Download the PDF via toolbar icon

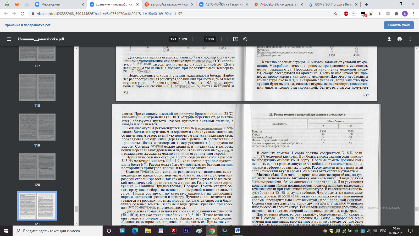pos(389,39)
